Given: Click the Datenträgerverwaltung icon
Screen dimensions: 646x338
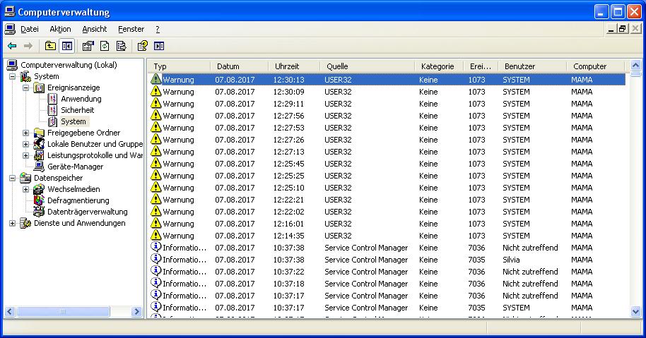Looking at the screenshot, I should pos(39,212).
